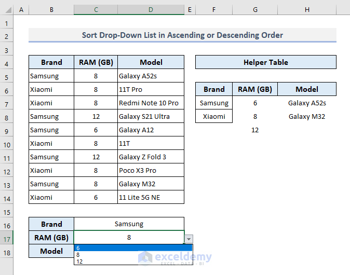The height and width of the screenshot is (275, 350).
Task: Select Xiaomi cell in helper table
Action: (214, 116)
